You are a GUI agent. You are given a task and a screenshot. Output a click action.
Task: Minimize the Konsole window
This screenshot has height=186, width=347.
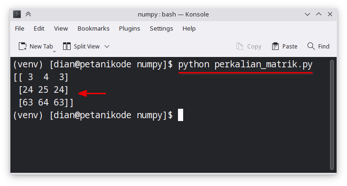tap(307, 15)
